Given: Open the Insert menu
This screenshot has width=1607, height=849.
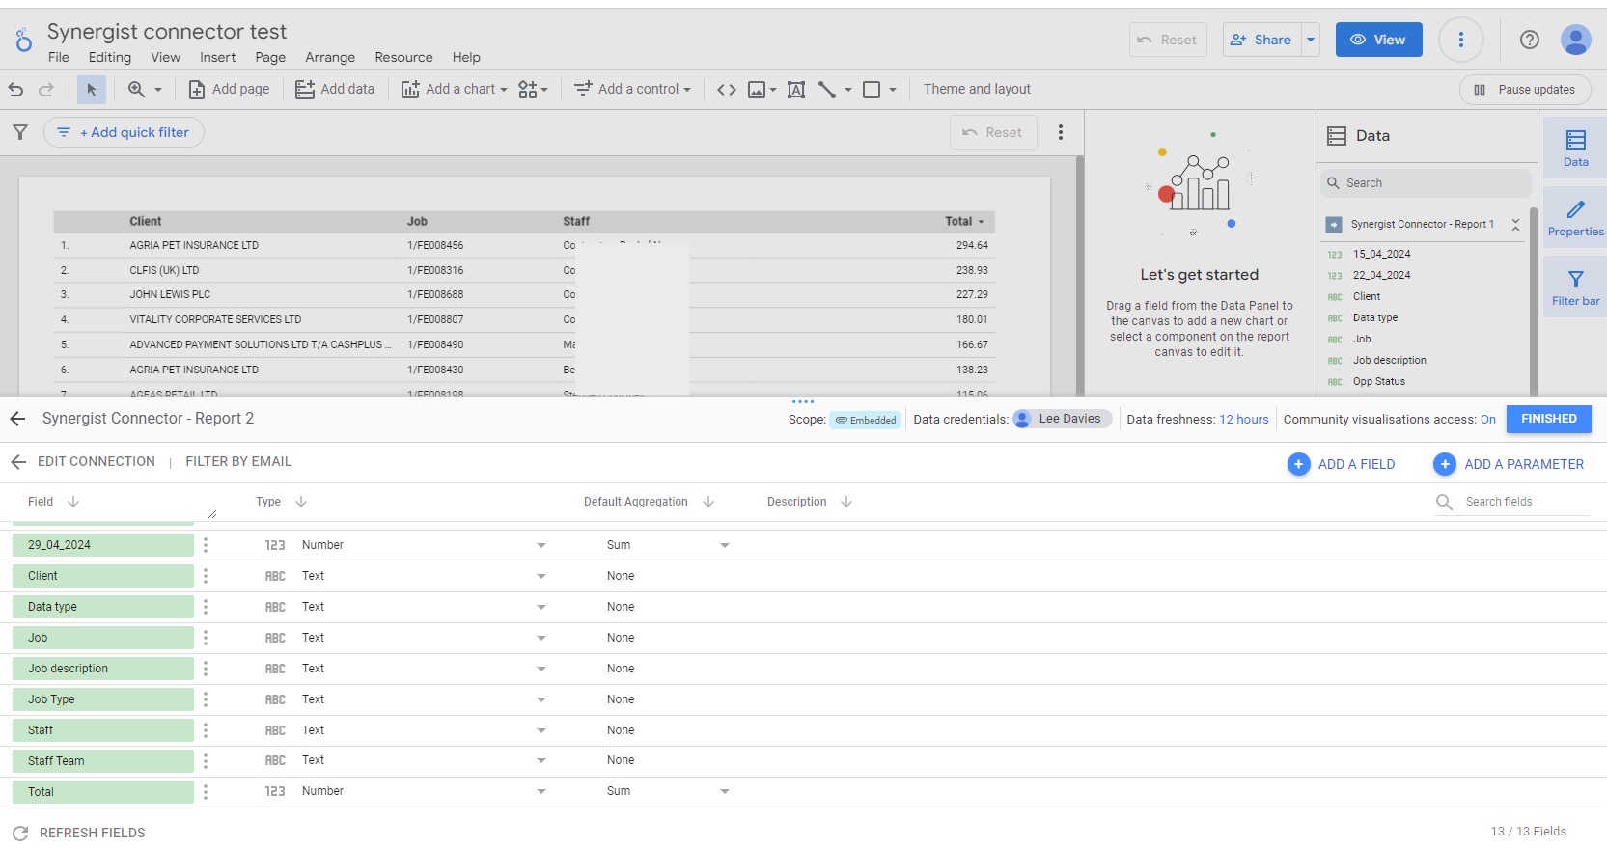Looking at the screenshot, I should (x=218, y=57).
